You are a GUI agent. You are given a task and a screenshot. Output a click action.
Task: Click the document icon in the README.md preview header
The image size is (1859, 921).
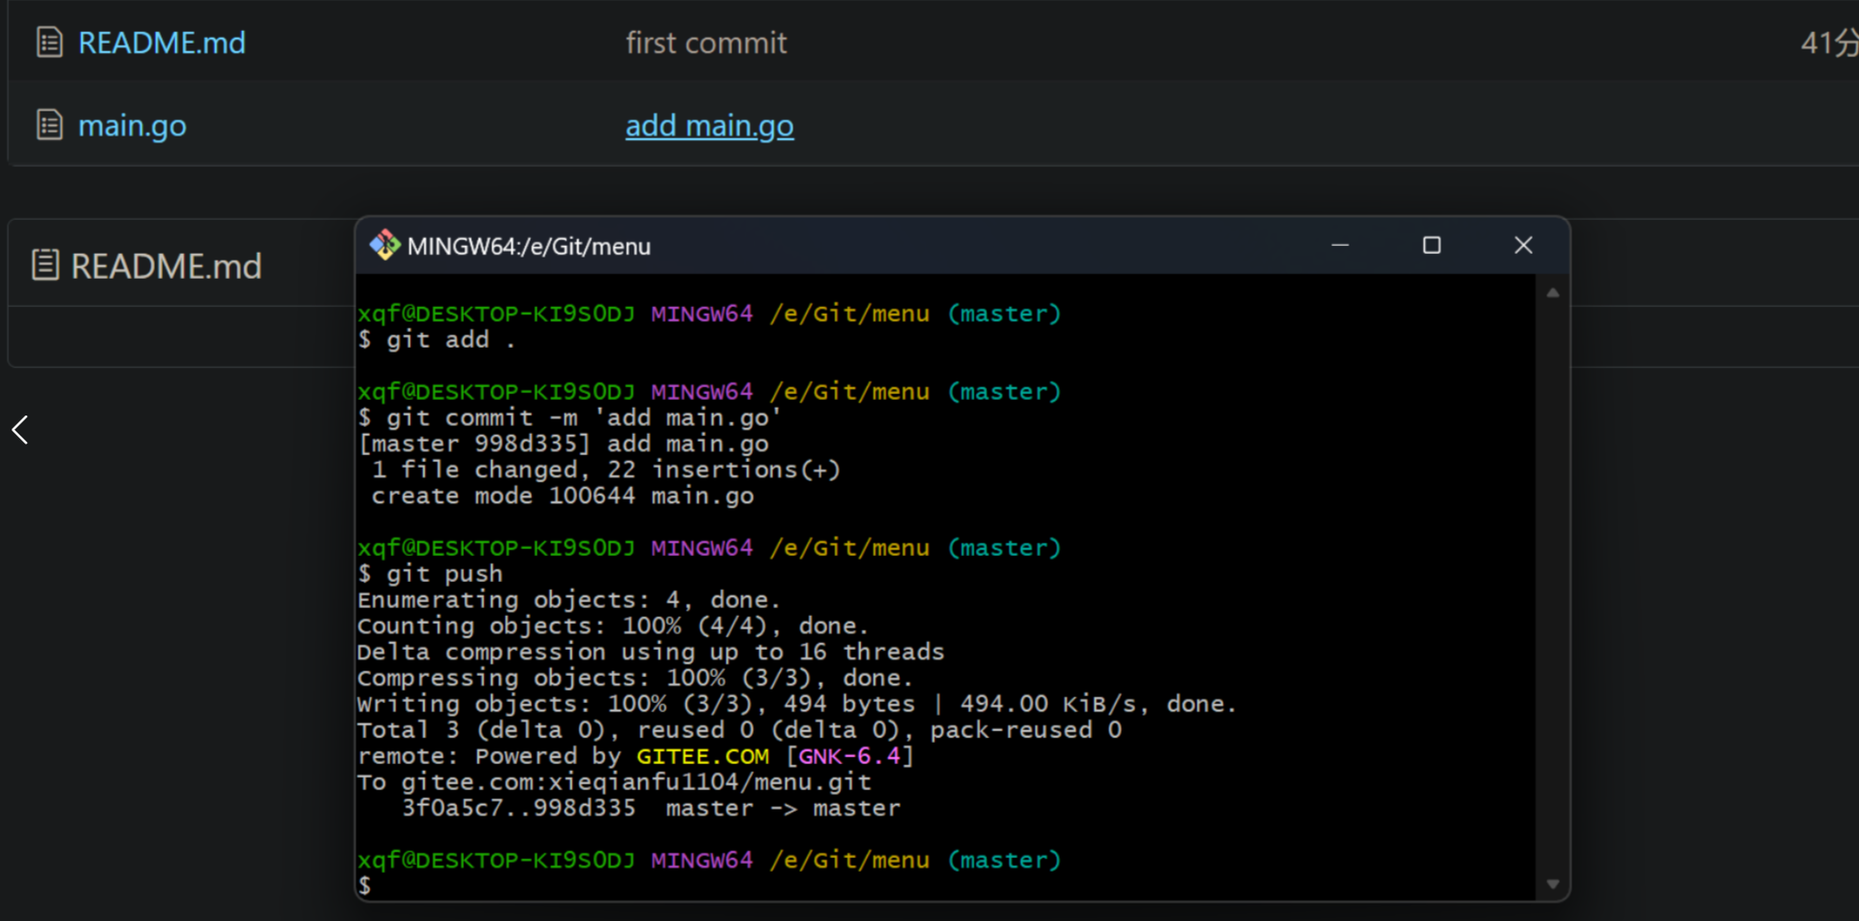[x=46, y=265]
